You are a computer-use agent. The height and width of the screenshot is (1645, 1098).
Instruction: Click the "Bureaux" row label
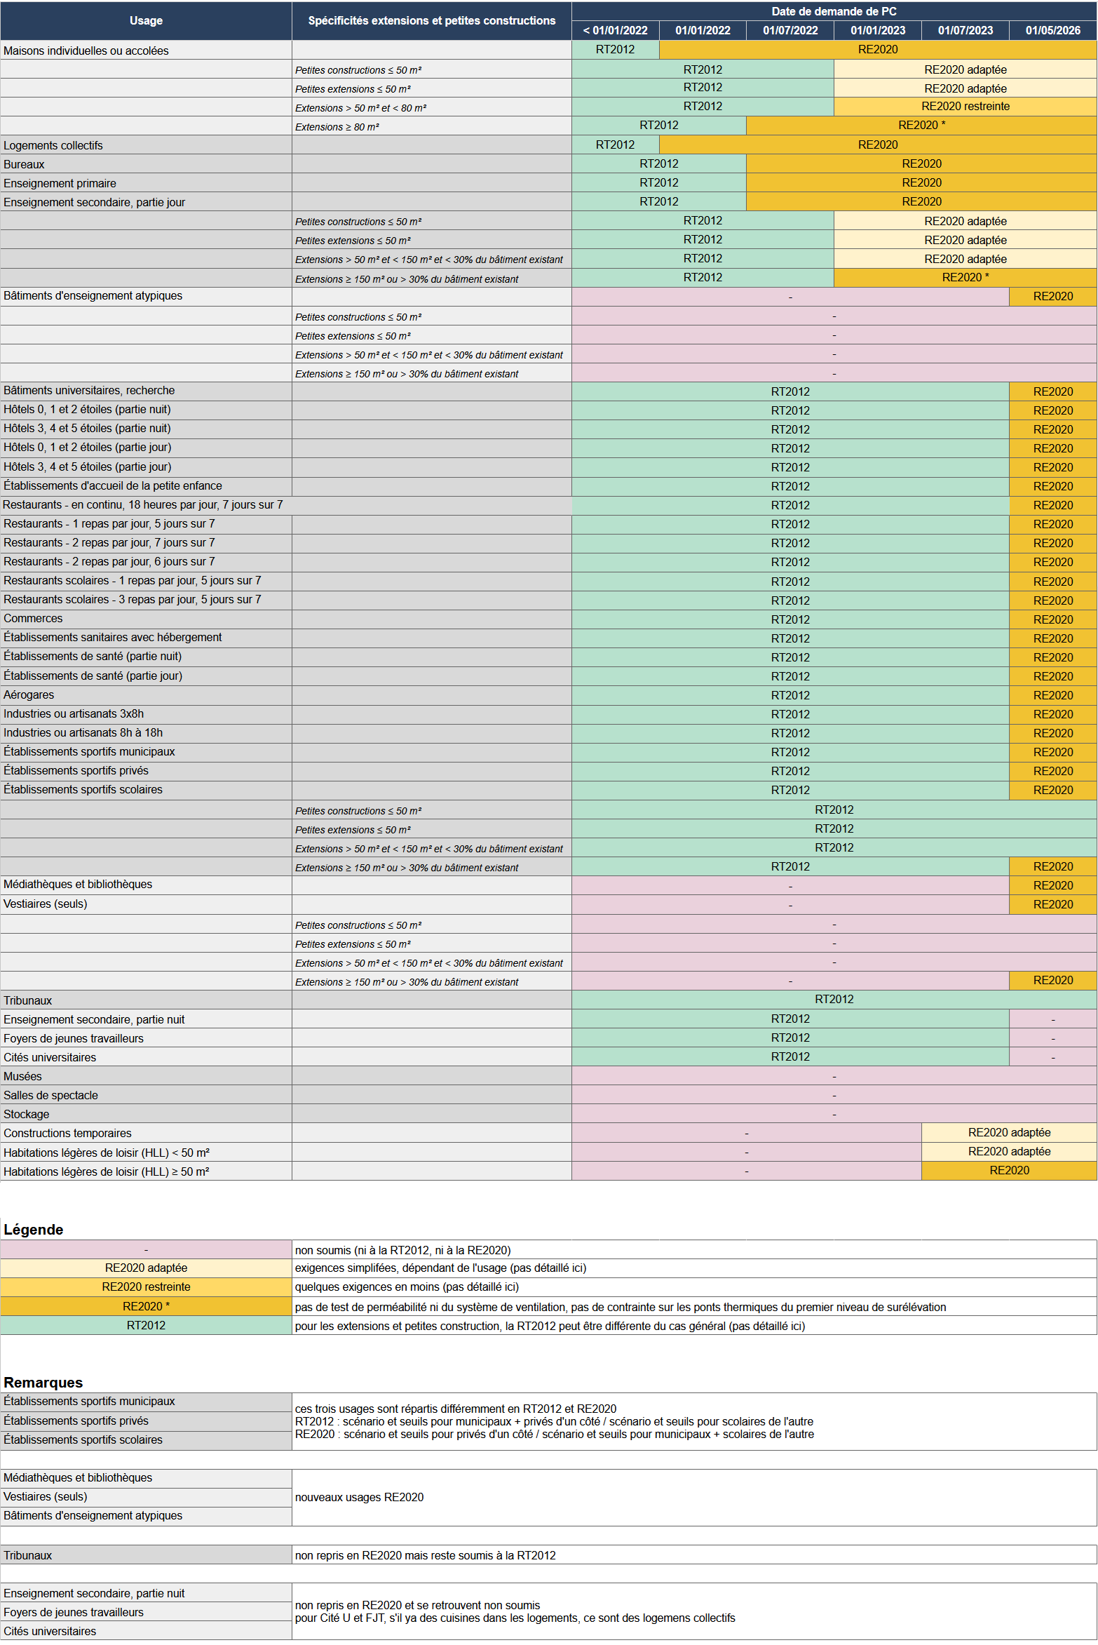pos(146,163)
